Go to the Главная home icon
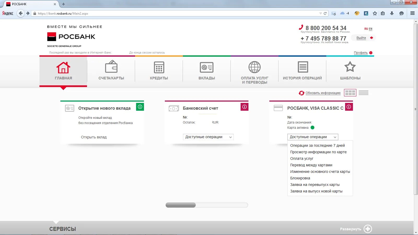Viewport: 418px width, 235px height. 63,68
